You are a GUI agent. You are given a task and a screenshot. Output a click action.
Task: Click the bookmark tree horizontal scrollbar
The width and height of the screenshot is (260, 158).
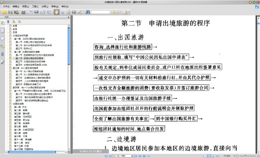pos(32,152)
